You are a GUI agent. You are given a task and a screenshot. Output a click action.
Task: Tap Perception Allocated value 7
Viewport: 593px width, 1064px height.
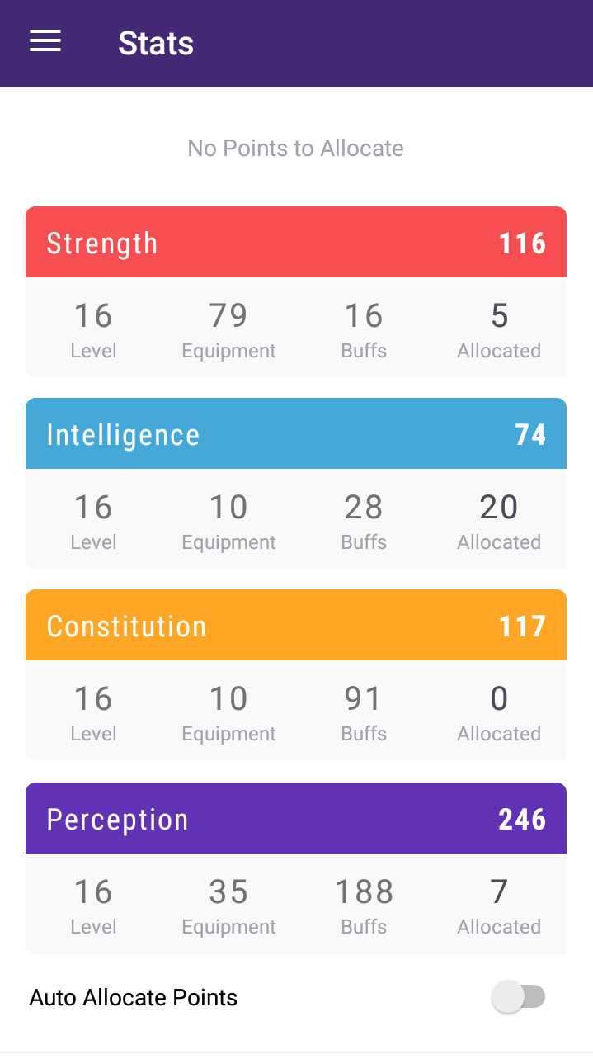[x=499, y=891]
